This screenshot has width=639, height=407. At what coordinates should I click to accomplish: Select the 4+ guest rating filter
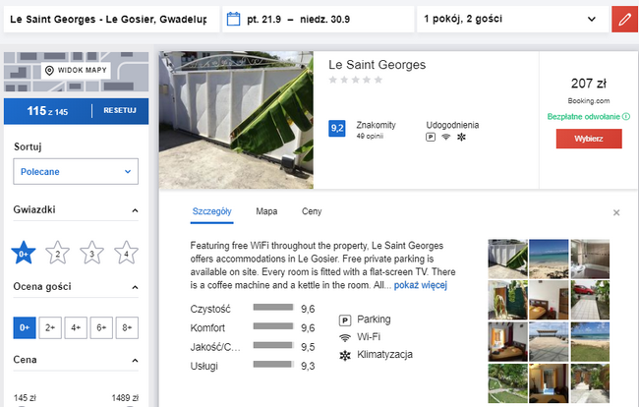click(76, 327)
